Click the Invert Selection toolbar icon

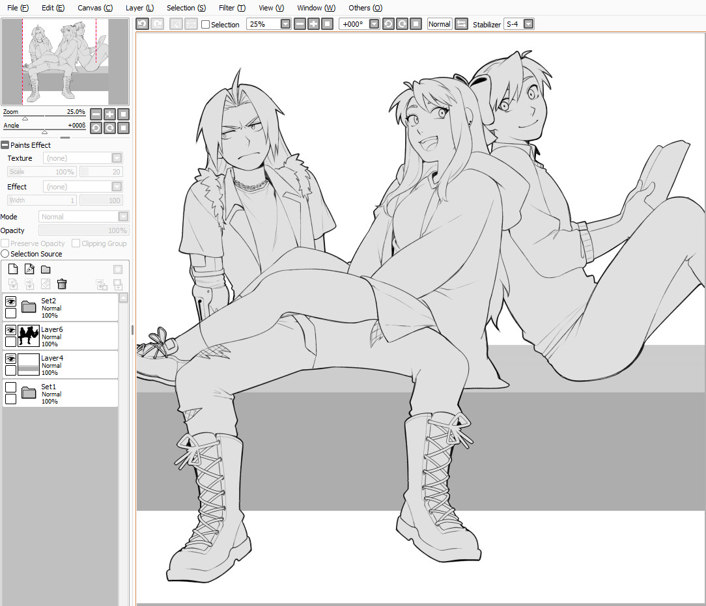191,24
